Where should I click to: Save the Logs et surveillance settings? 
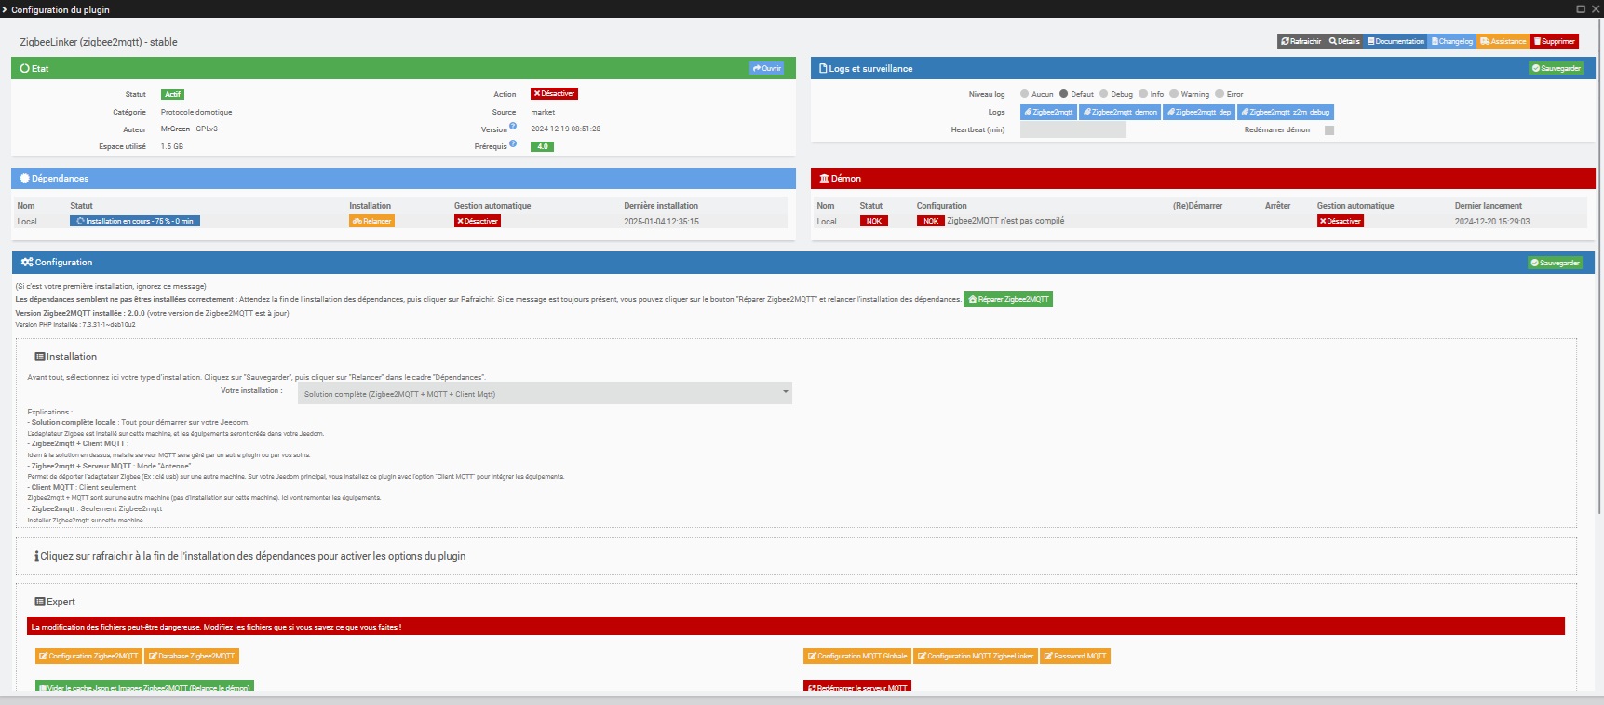point(1556,68)
